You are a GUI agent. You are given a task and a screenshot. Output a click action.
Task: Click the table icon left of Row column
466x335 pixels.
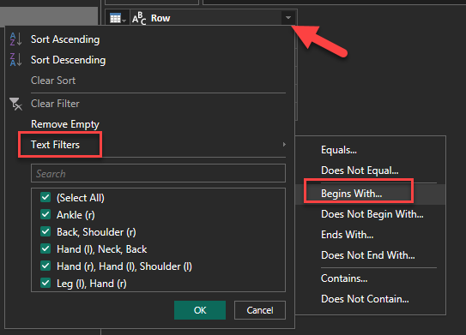(x=118, y=18)
